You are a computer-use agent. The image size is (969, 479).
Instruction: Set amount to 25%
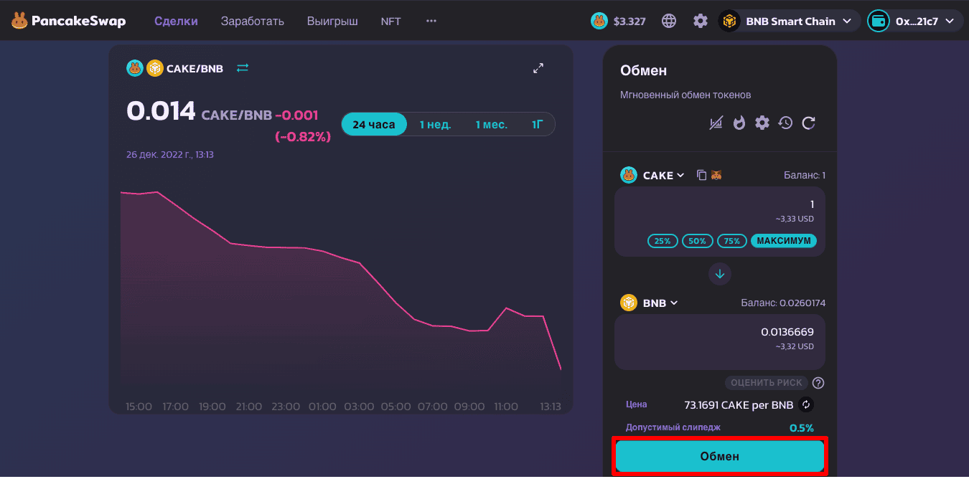tap(662, 241)
